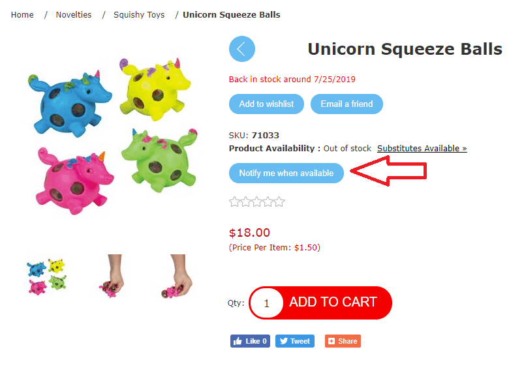
Task: Select the four unicorns thumbnail
Action: coord(46,276)
